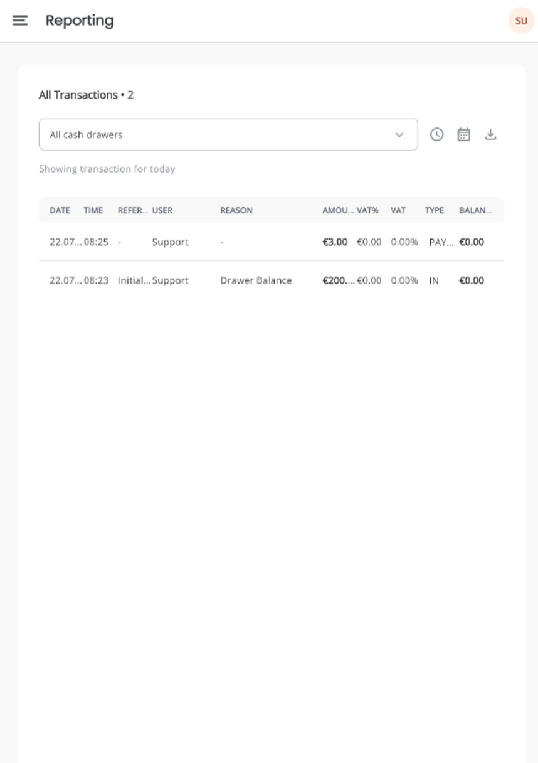This screenshot has width=538, height=763.
Task: Click the TYPE column header
Action: (x=434, y=210)
